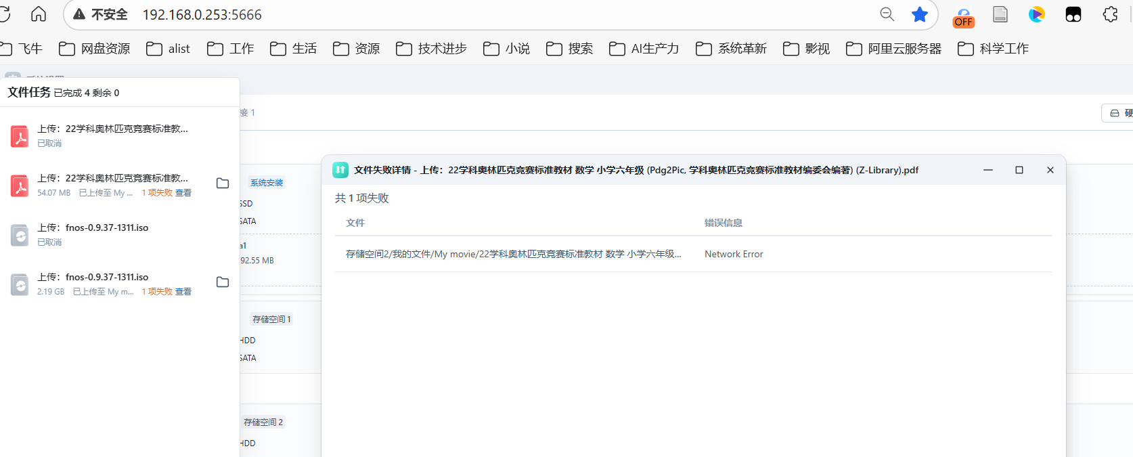Click the 92.55 MB value
The height and width of the screenshot is (457, 1133).
tap(257, 261)
